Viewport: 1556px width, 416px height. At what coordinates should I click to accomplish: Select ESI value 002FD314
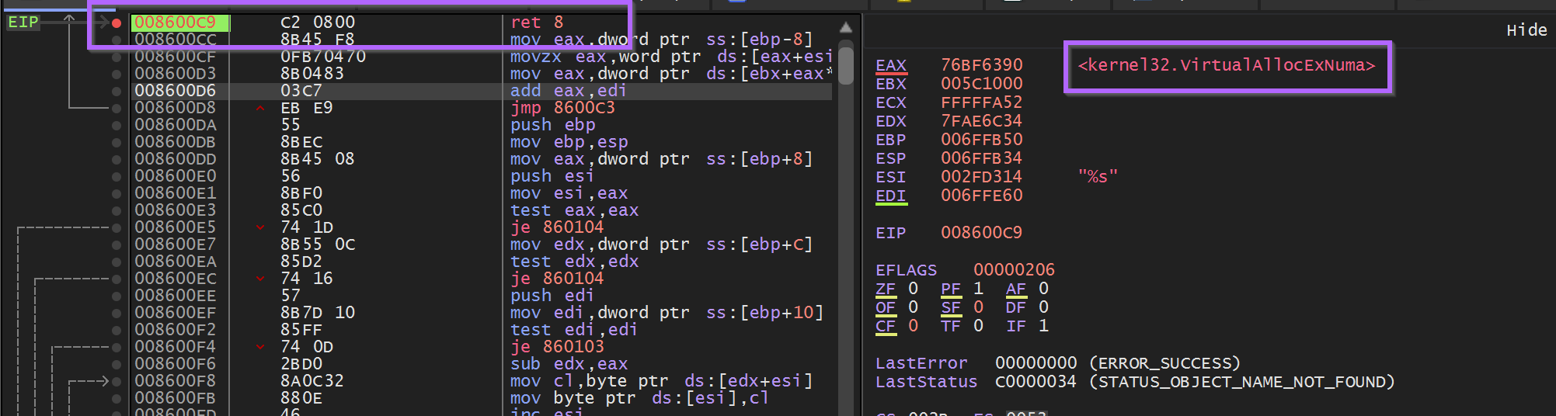click(981, 177)
